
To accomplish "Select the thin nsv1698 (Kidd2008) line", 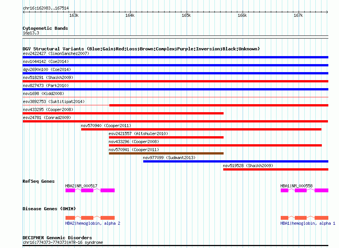I will 175,97.
